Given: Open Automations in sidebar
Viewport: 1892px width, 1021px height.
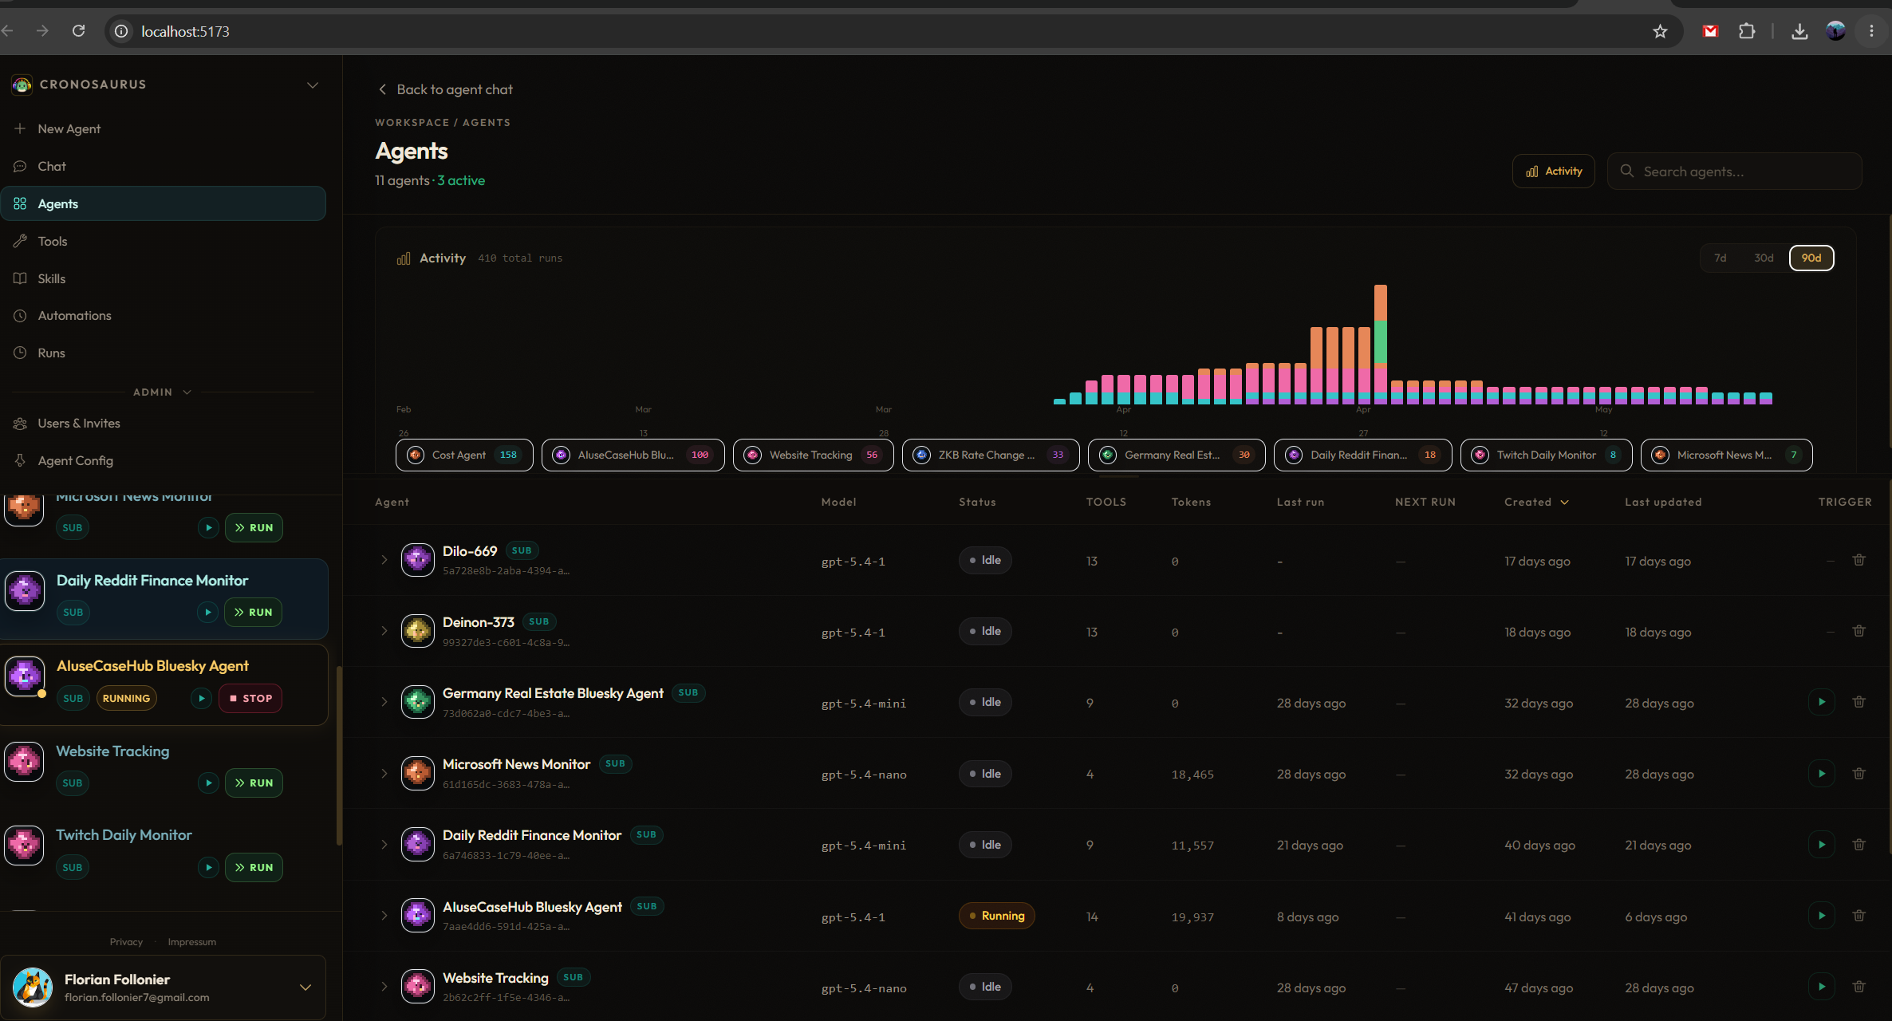Looking at the screenshot, I should [x=163, y=315].
